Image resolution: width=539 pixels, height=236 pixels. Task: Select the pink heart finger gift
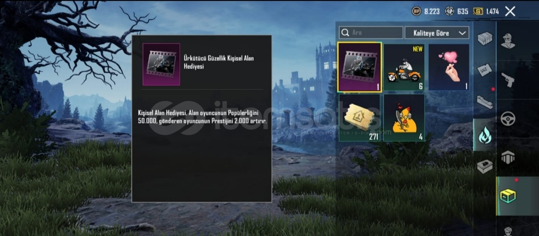click(449, 67)
